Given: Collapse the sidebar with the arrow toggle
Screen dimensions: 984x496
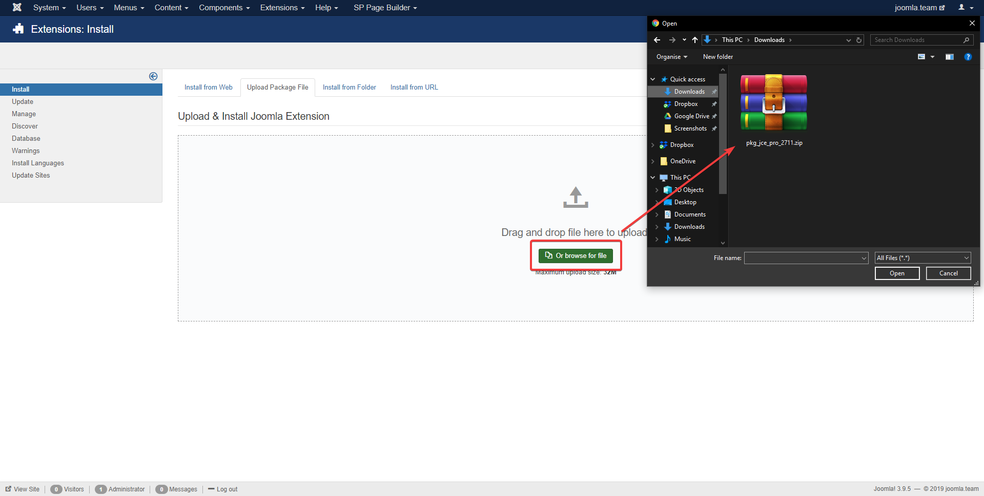Looking at the screenshot, I should [153, 76].
